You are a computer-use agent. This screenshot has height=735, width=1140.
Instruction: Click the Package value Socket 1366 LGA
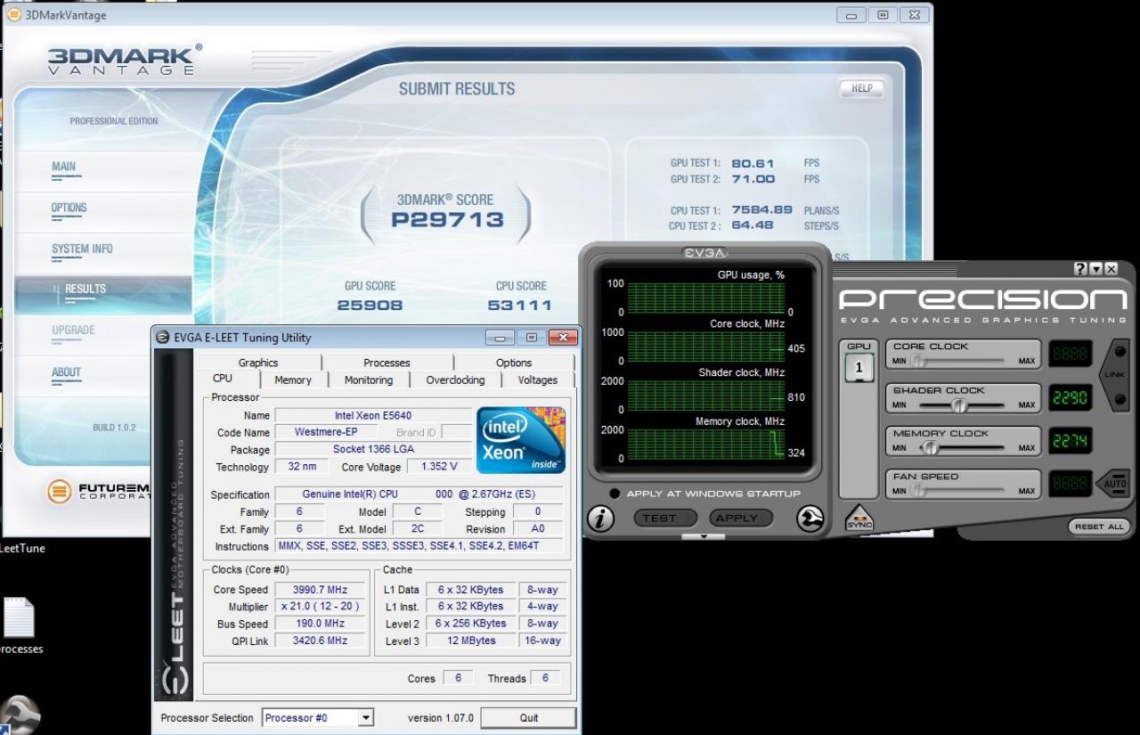tap(373, 450)
